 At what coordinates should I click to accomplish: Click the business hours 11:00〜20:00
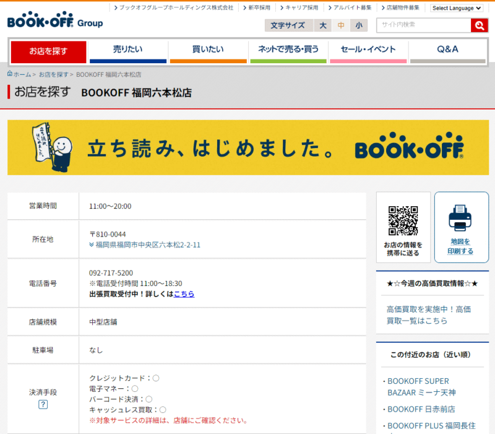(110, 206)
